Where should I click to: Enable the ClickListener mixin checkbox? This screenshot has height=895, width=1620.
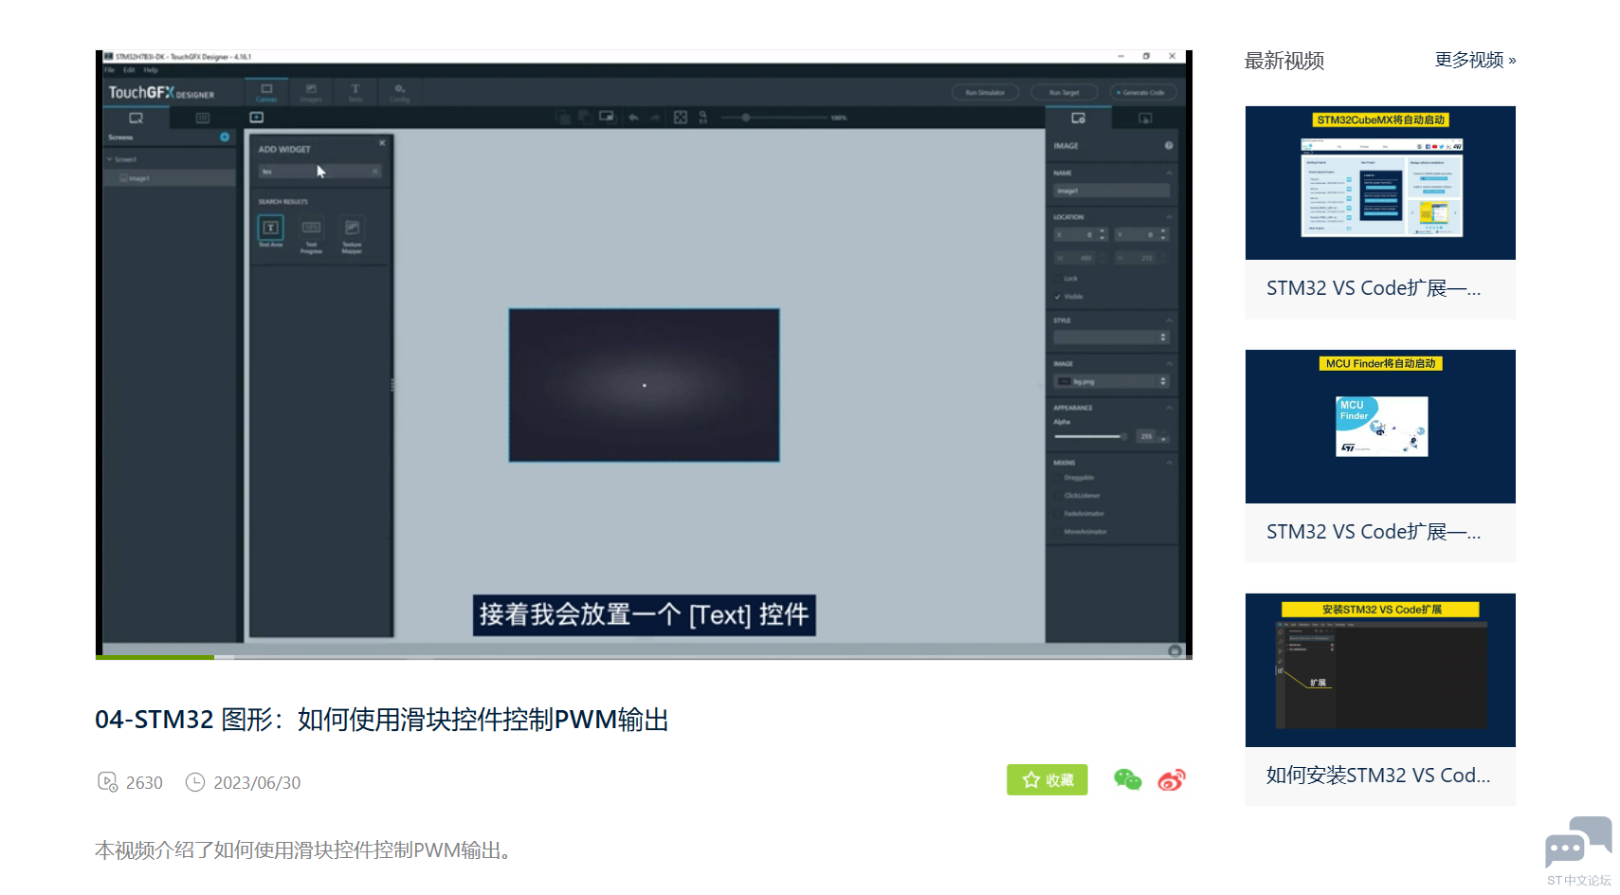coord(1058,496)
